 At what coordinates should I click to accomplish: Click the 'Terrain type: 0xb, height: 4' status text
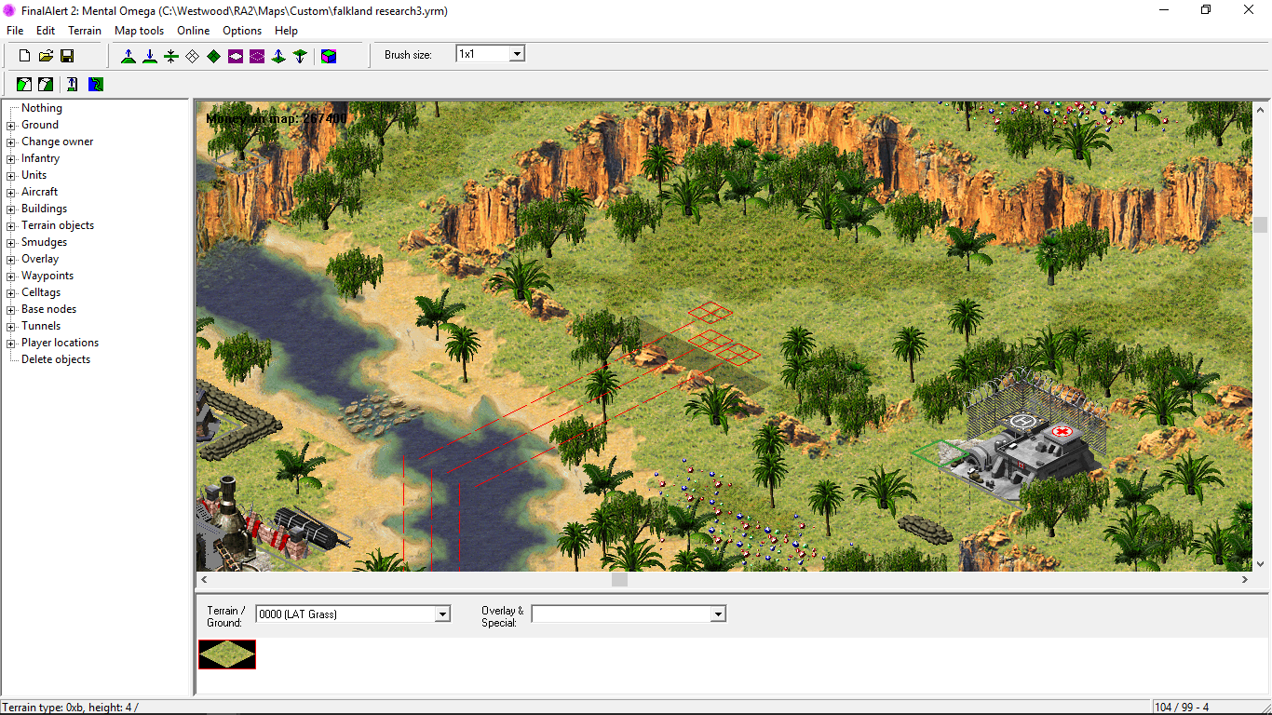pos(71,708)
